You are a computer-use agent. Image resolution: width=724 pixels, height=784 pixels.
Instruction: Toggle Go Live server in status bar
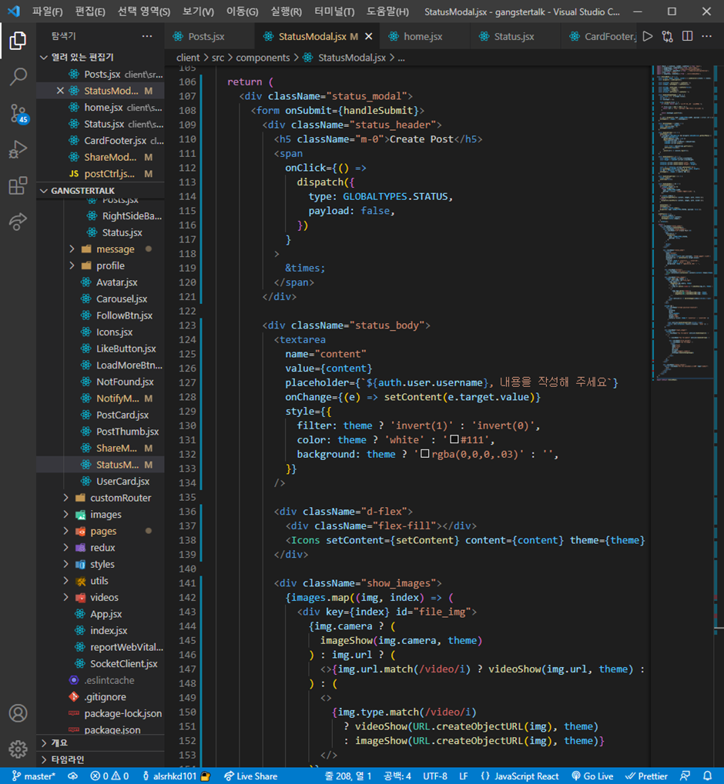[592, 776]
